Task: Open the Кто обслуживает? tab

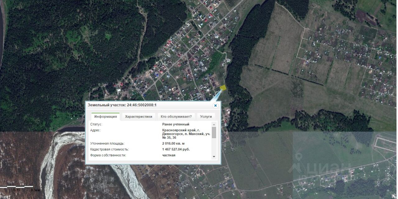Action: [176, 117]
